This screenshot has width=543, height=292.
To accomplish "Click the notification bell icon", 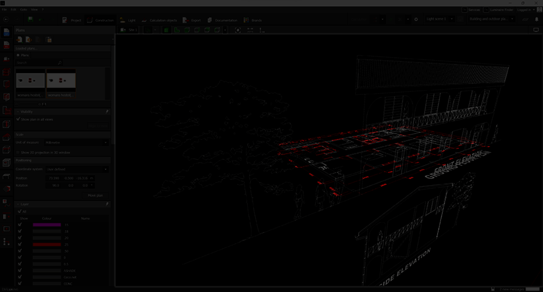I will 537,19.
